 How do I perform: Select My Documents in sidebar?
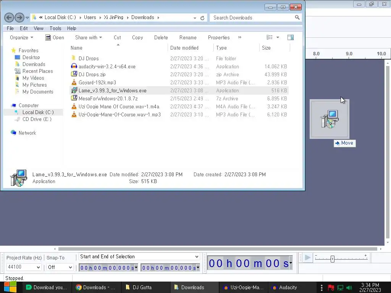38,92
